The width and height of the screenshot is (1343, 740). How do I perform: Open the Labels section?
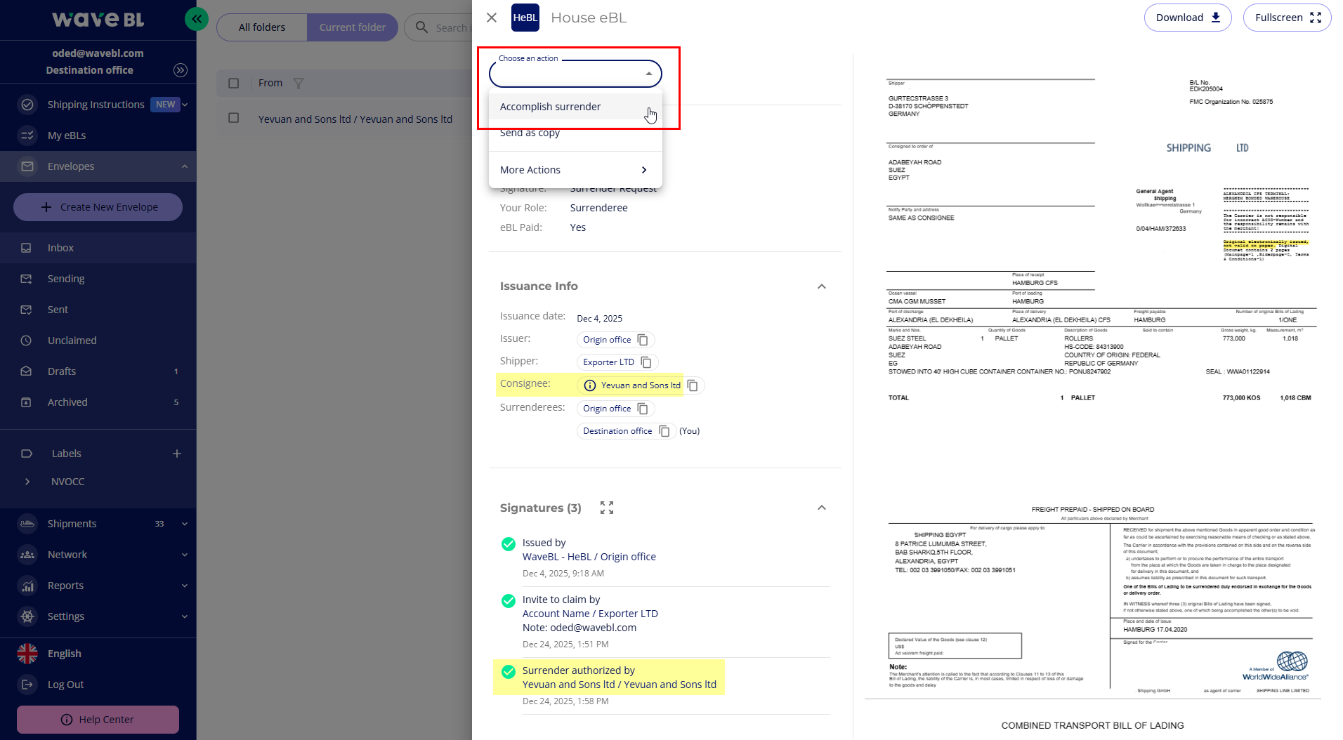67,454
